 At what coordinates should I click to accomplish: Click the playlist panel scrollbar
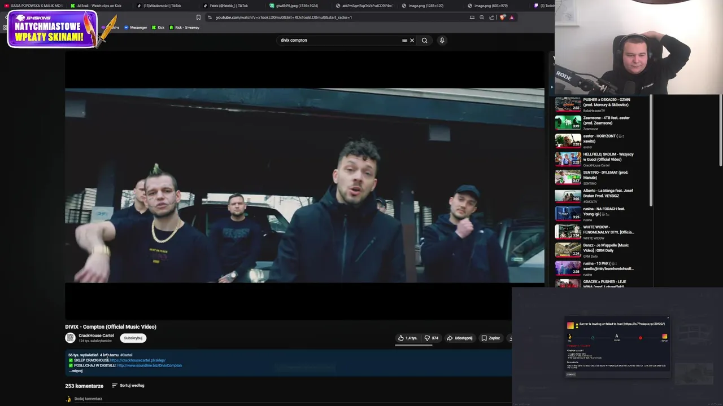tap(651, 151)
